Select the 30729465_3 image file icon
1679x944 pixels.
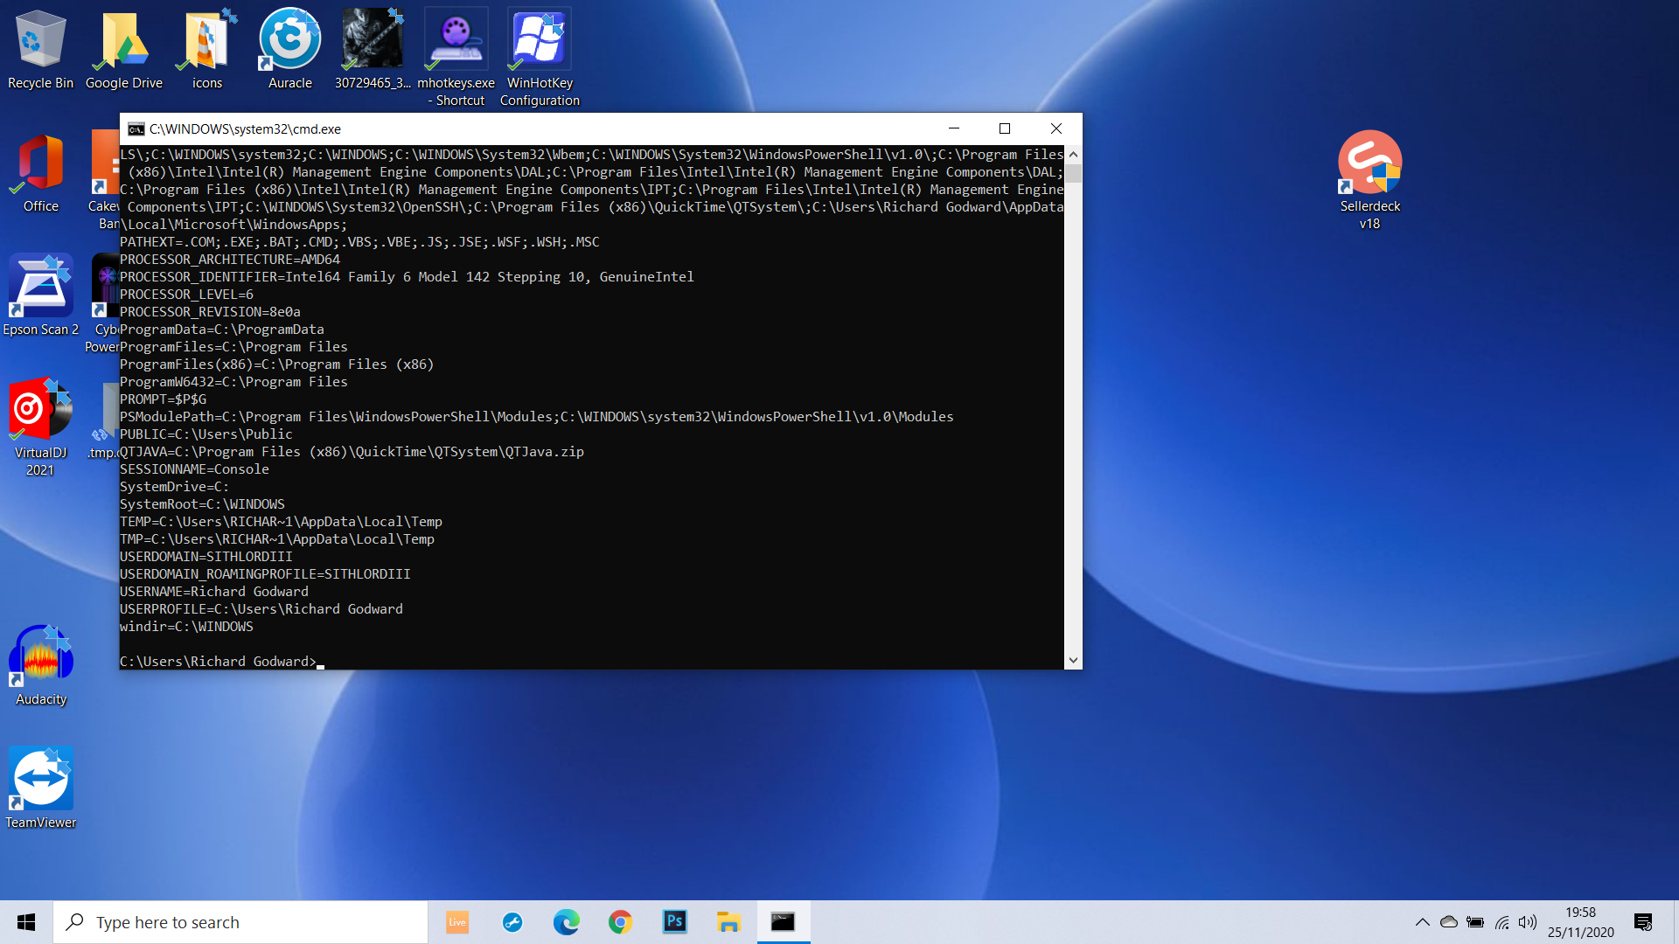pos(373,50)
